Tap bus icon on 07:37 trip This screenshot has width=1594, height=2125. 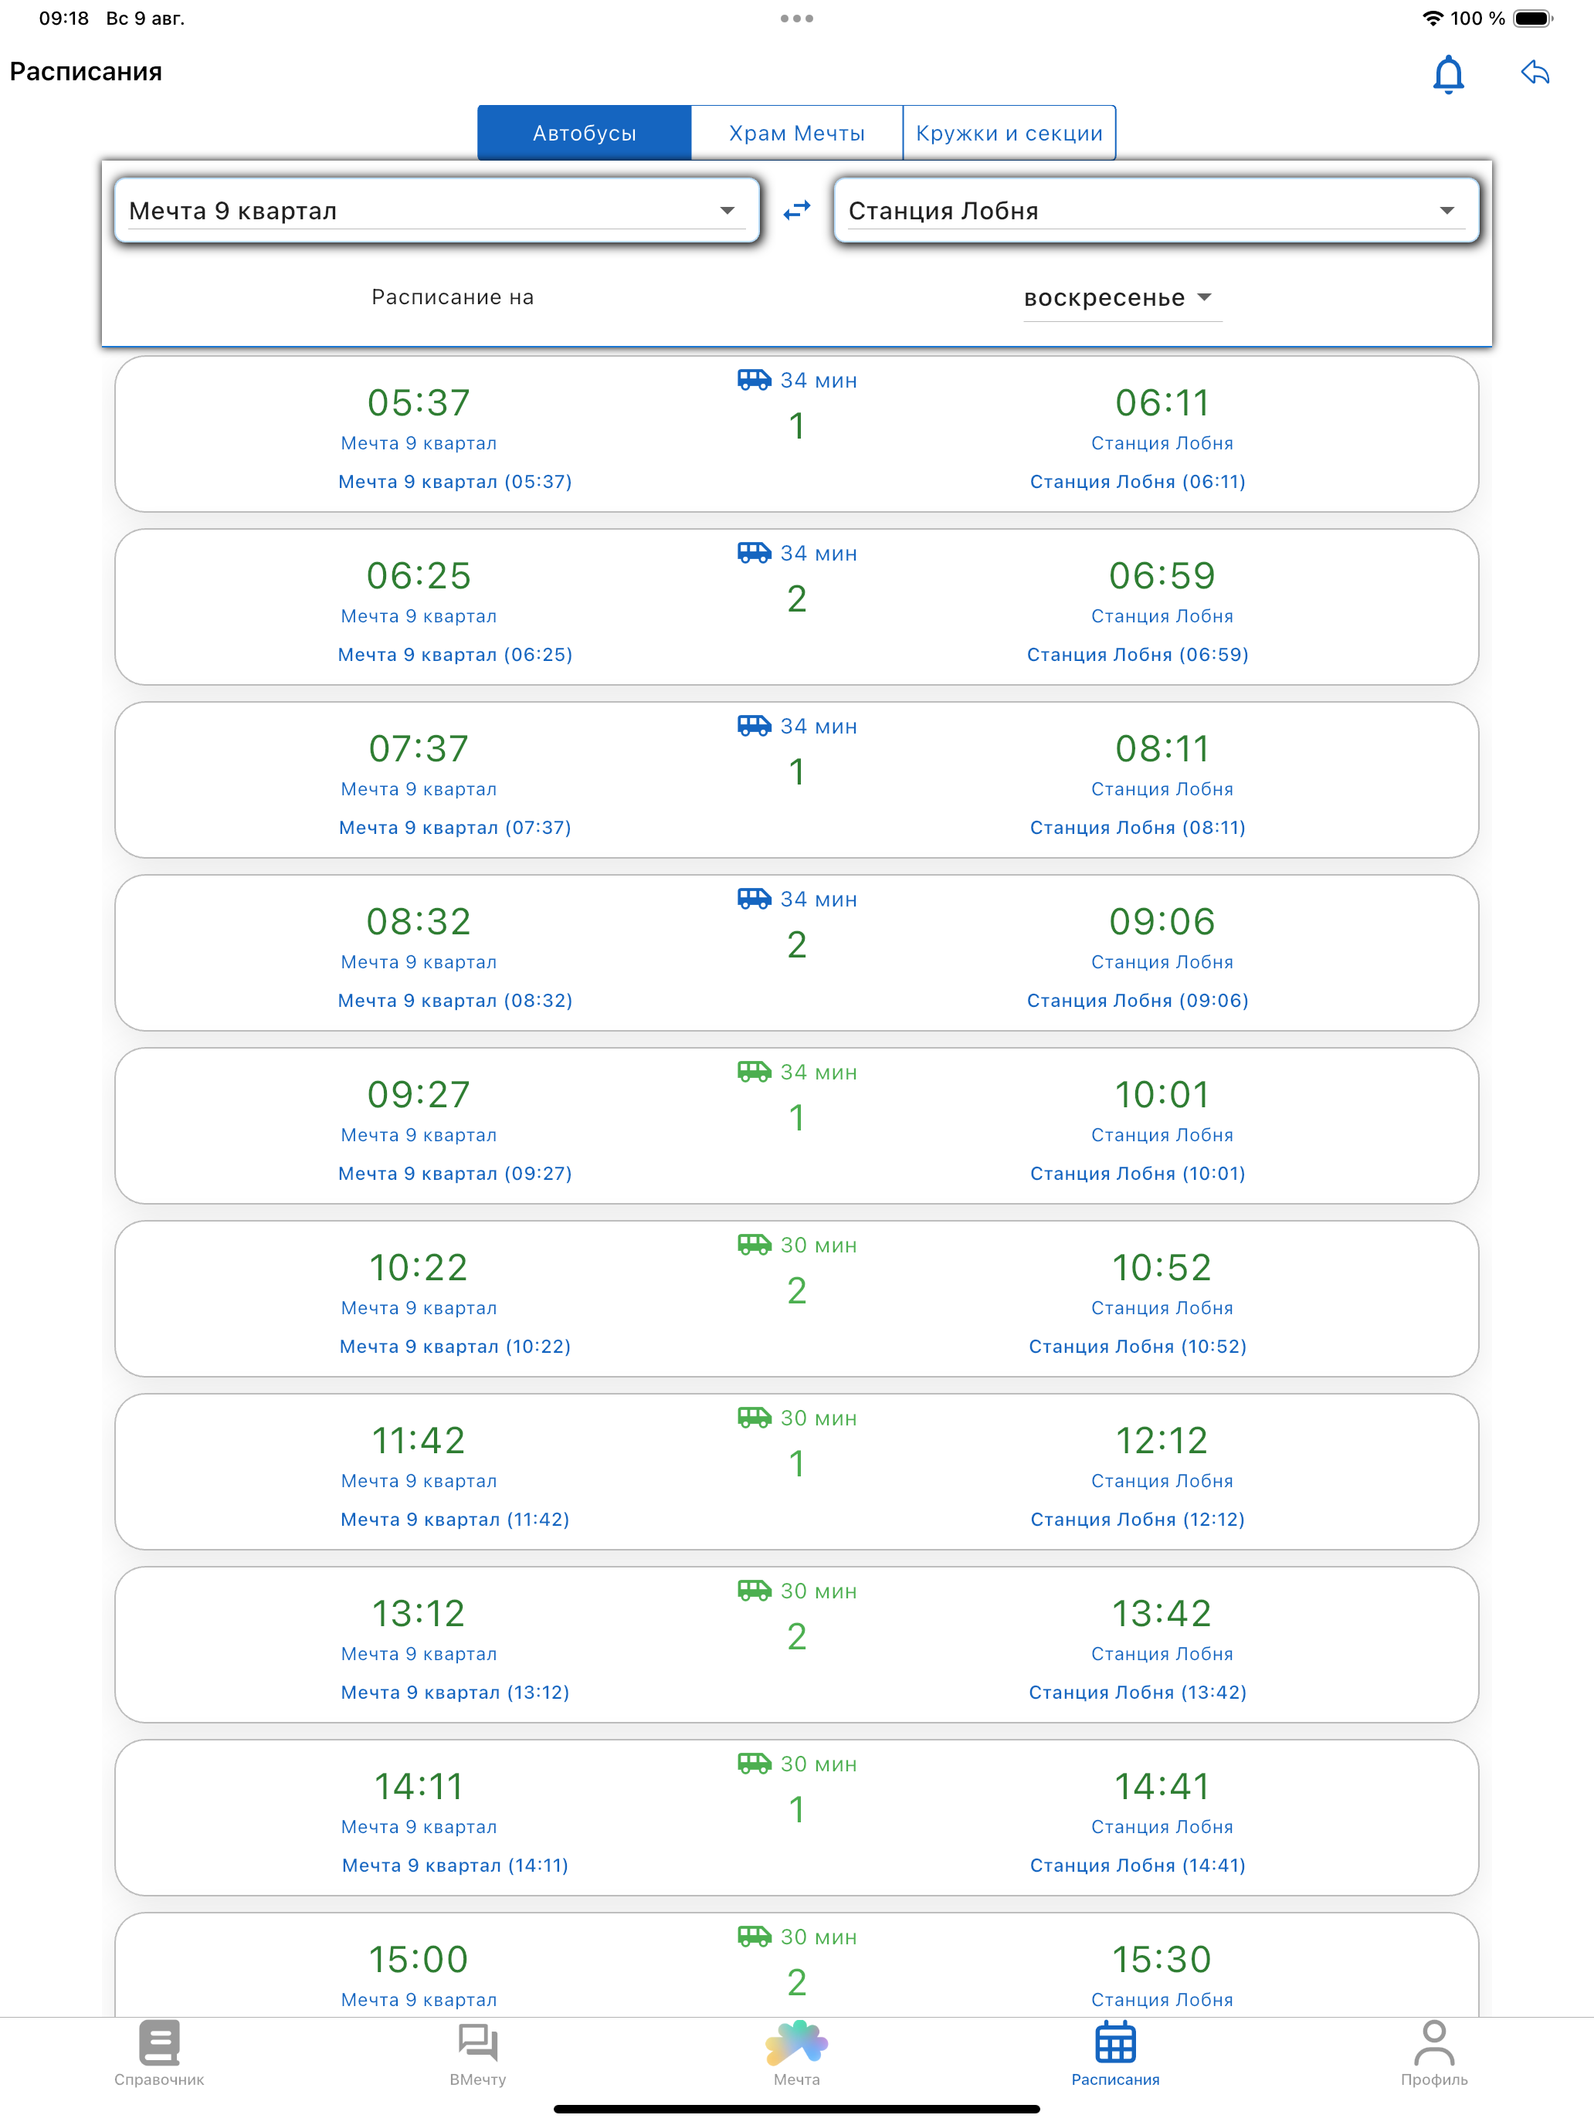[755, 727]
